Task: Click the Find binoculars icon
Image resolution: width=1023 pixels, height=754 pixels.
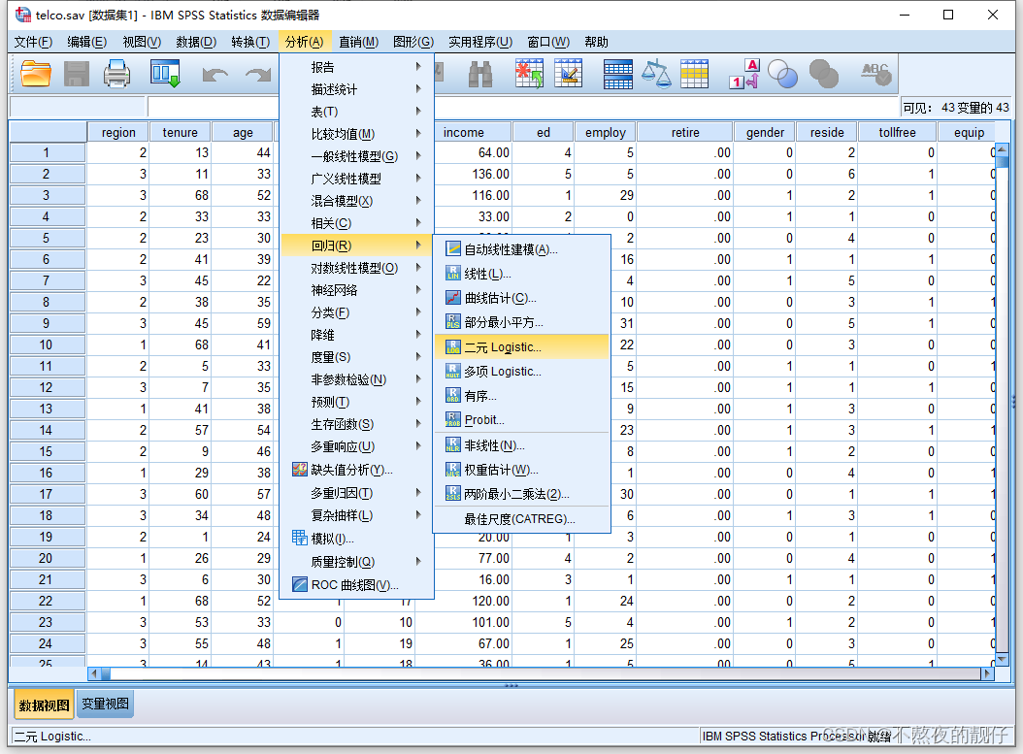Action: point(480,75)
